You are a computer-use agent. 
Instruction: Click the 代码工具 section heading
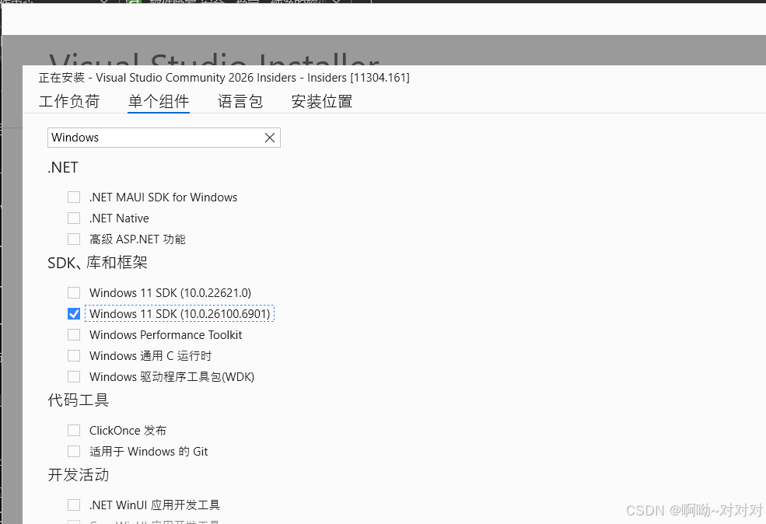click(x=79, y=400)
